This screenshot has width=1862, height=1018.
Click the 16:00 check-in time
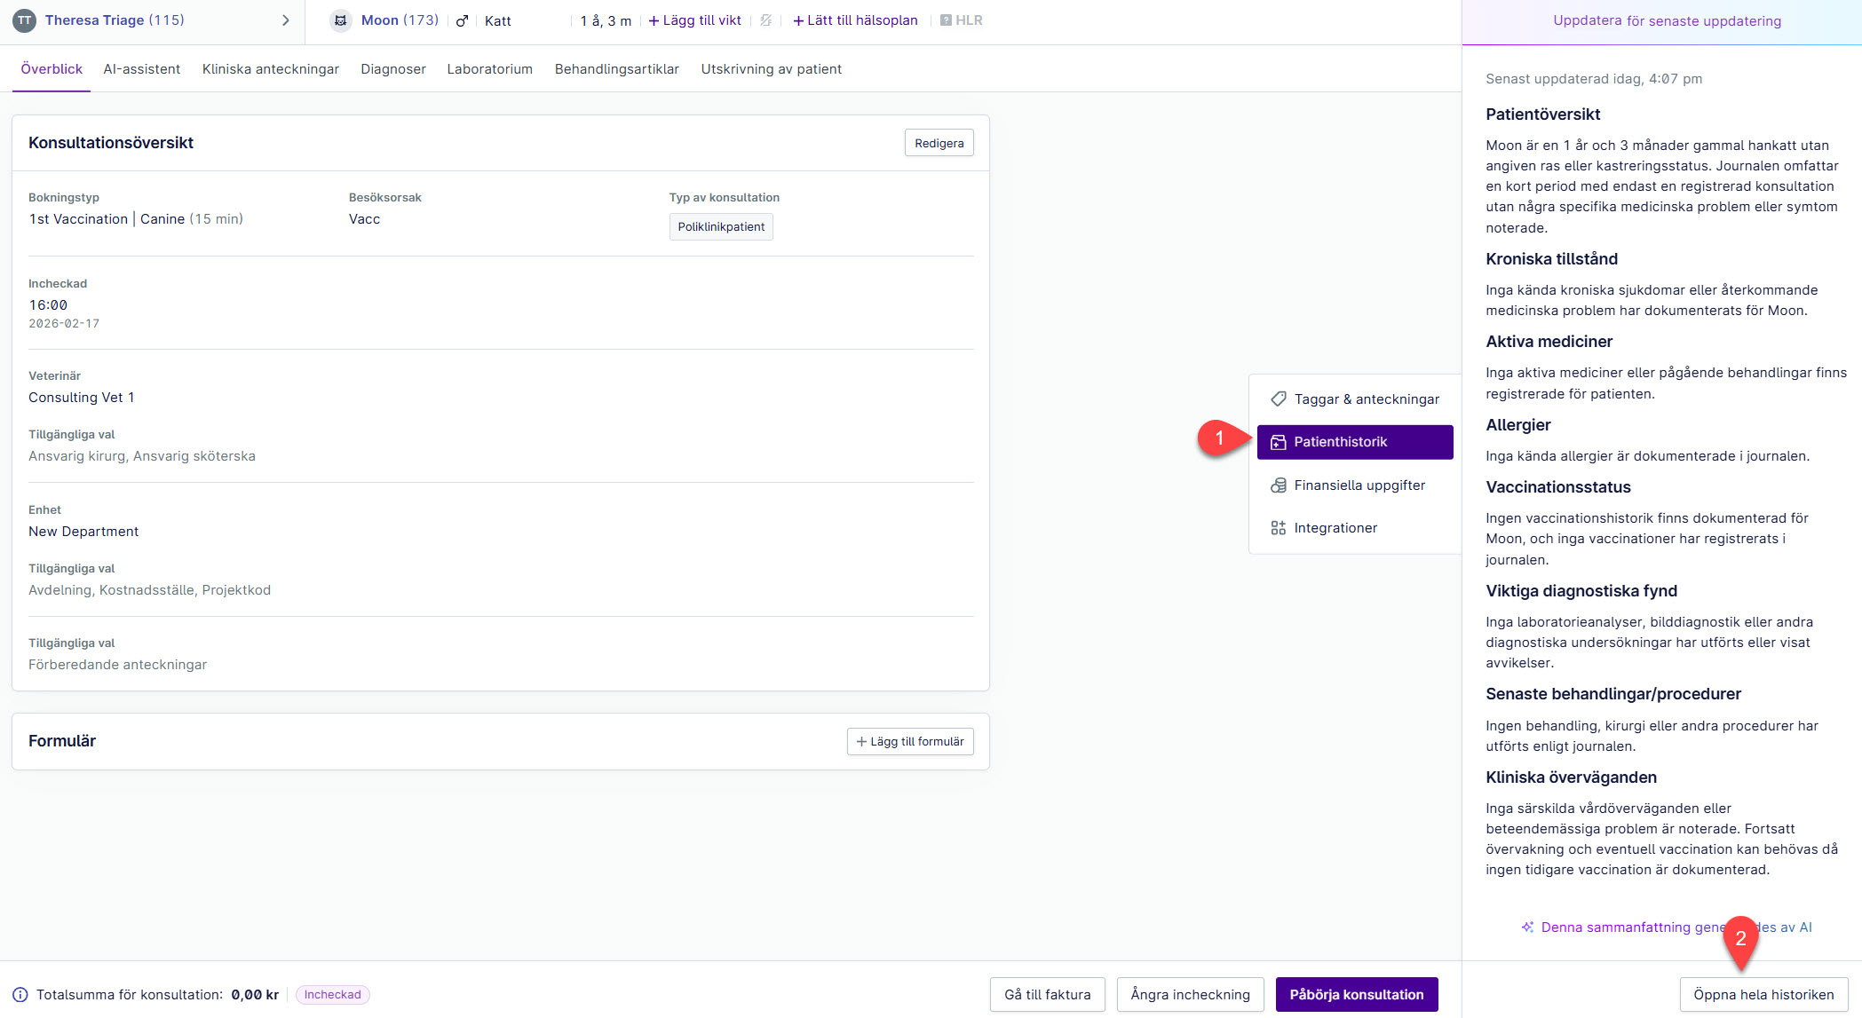[48, 305]
